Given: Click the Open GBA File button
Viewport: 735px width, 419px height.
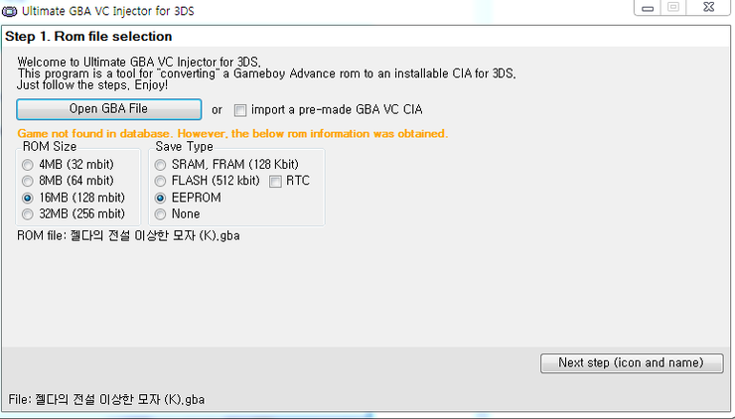Looking at the screenshot, I should [x=108, y=109].
